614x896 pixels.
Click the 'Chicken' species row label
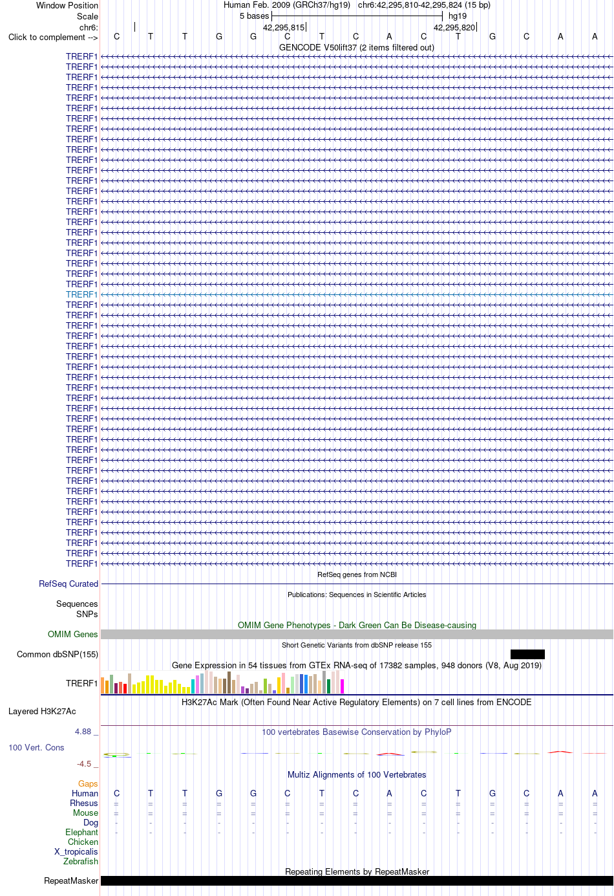[83, 842]
